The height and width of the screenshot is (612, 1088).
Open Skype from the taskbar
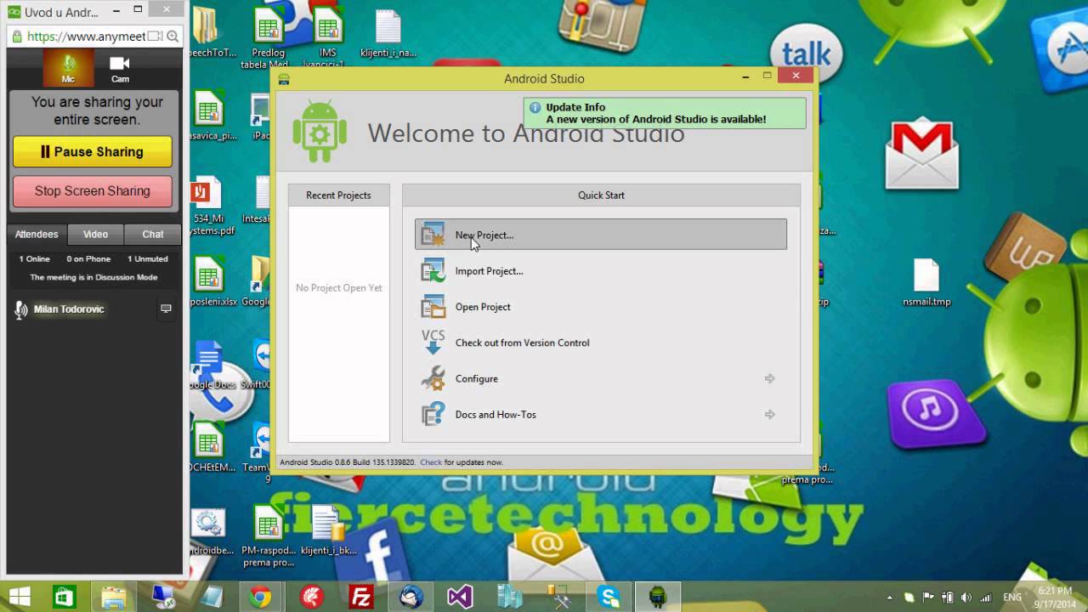pos(609,598)
